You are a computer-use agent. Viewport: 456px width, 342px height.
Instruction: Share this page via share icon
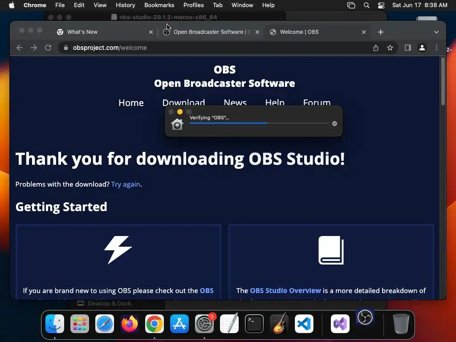(x=376, y=48)
